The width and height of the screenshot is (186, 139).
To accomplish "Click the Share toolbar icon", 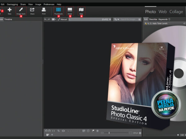I will (32, 11).
